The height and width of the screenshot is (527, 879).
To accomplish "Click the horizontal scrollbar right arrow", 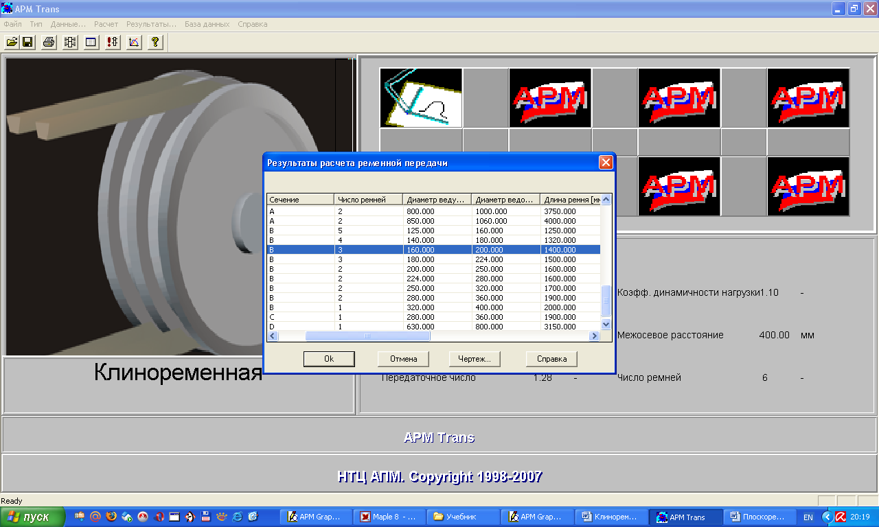I will click(595, 336).
